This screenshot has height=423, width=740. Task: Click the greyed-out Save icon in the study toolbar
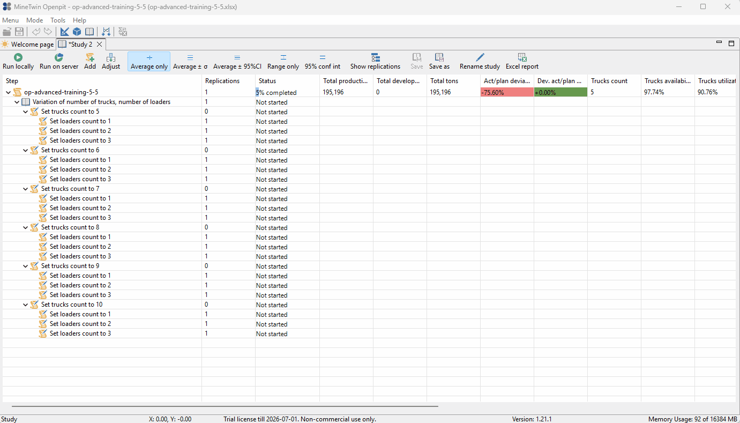416,57
